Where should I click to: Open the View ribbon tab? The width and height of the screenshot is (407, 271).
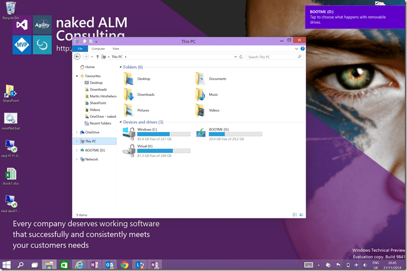(x=116, y=49)
